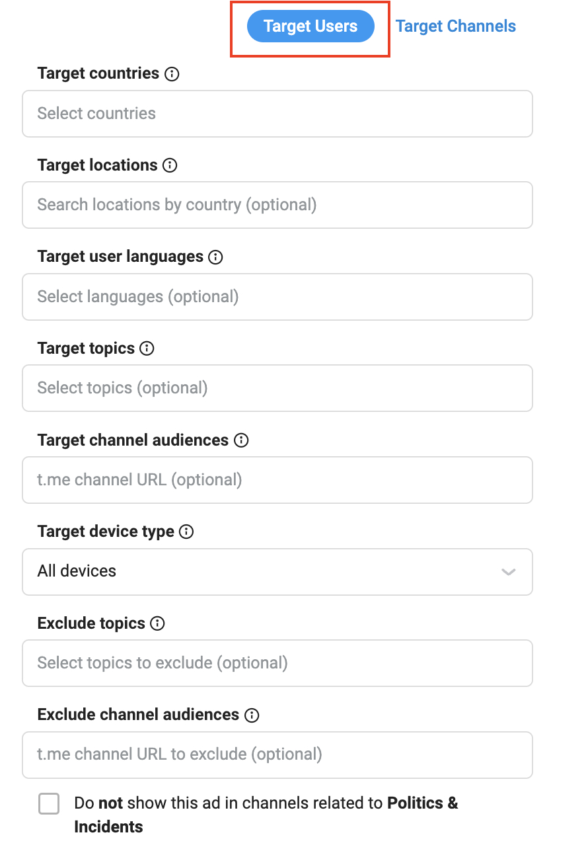Viewport: 584px width, 843px height.
Task: Open the All devices dropdown
Action: coord(277,571)
